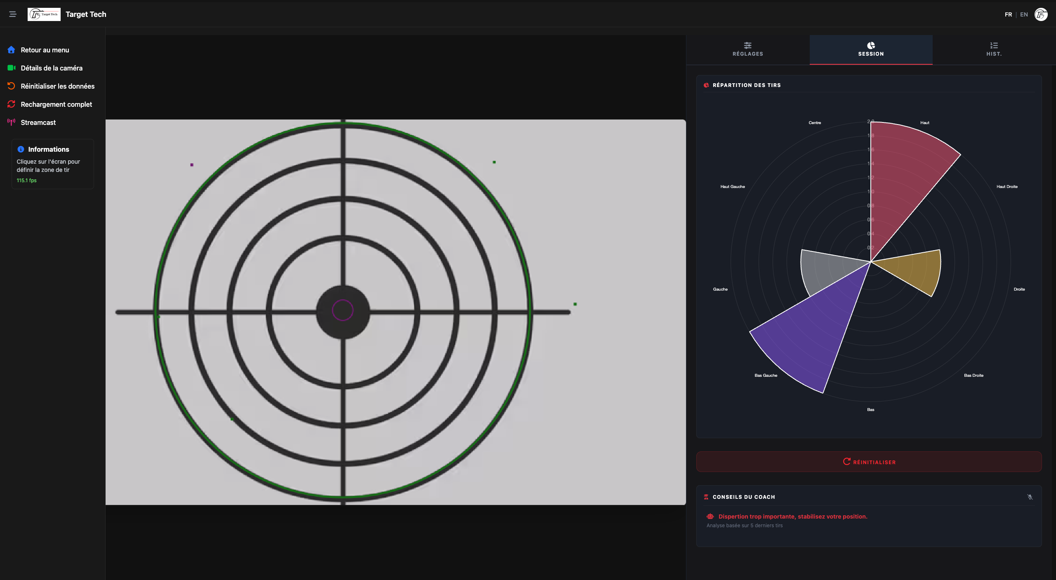
Task: Click the circular profile icon at top right
Action: tap(1042, 14)
